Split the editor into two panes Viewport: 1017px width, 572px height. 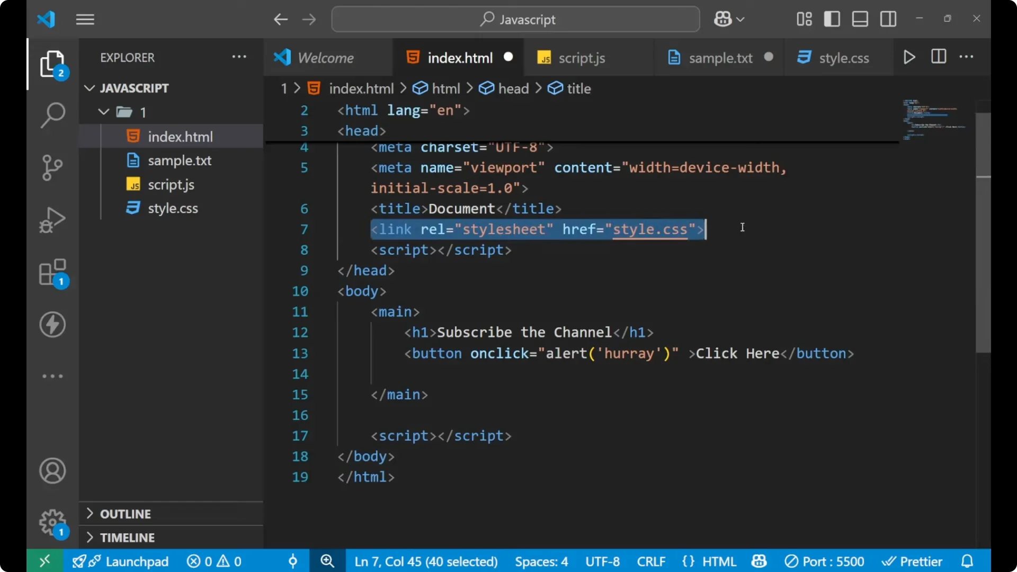[938, 57]
